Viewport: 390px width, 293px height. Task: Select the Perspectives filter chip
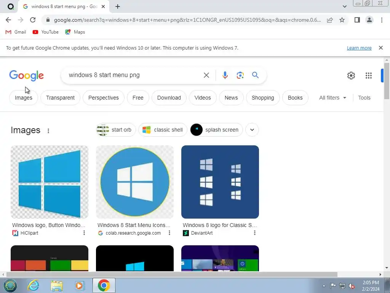tap(104, 98)
